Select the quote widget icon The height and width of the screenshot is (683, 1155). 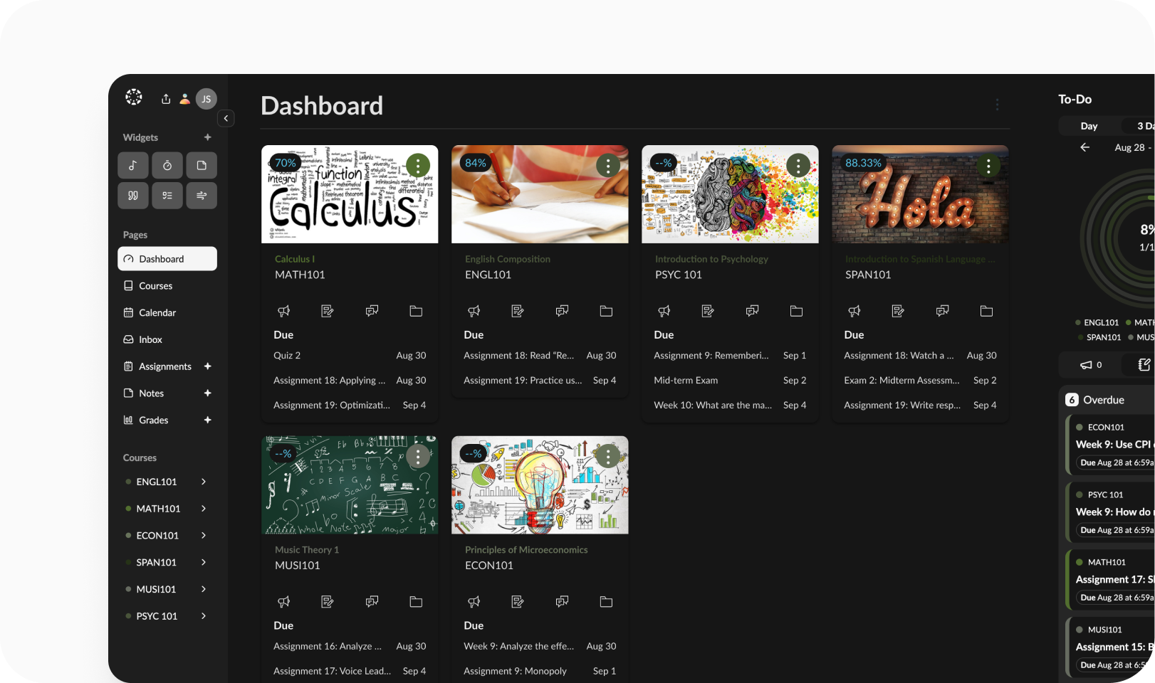pos(133,195)
